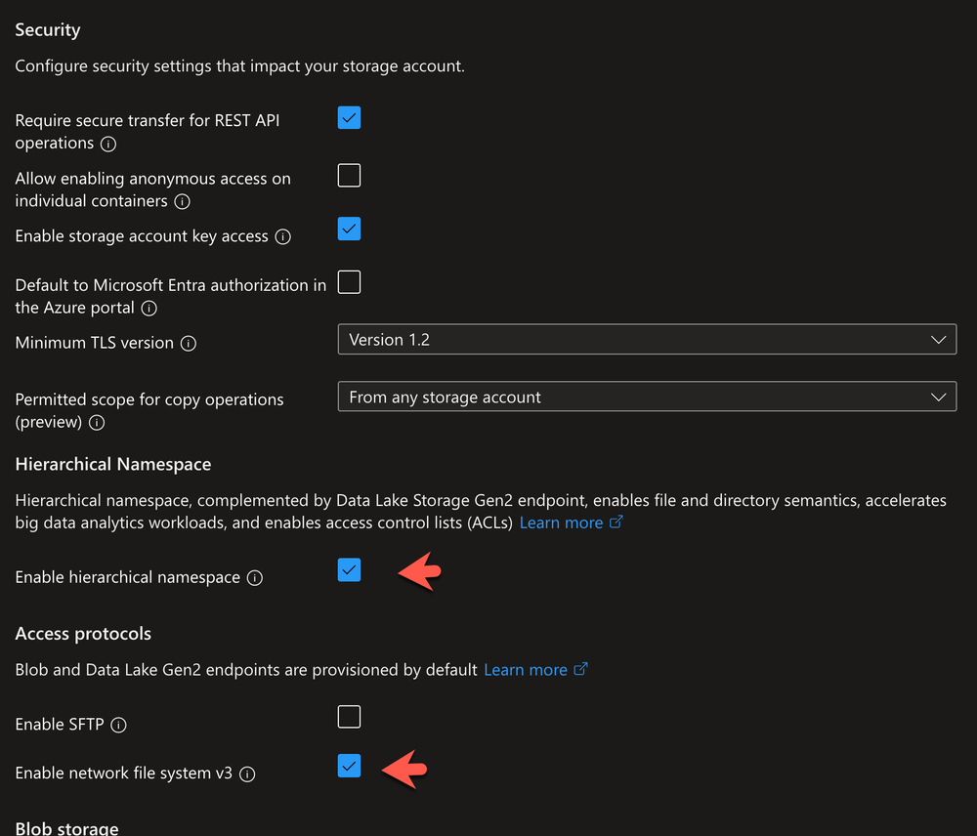Viewport: 977px width, 836px height.
Task: Follow Learn more link about hierarchical namespace
Action: pos(563,522)
